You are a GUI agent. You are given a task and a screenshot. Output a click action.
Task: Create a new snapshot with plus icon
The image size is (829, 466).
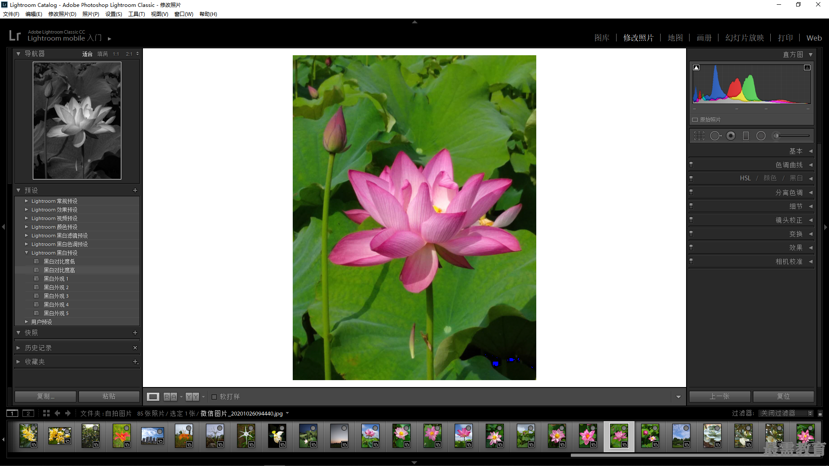pos(135,333)
